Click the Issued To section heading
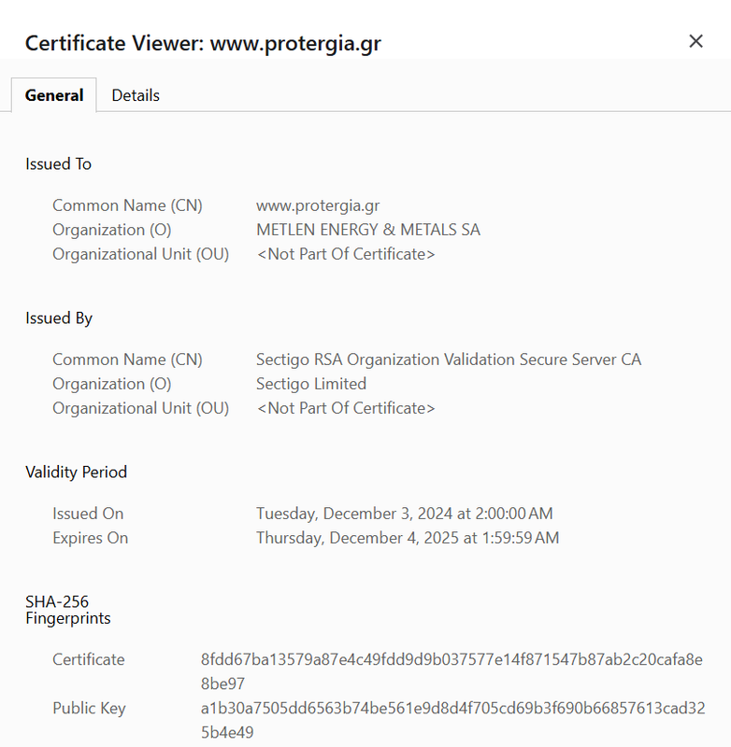731x747 pixels. tap(58, 164)
